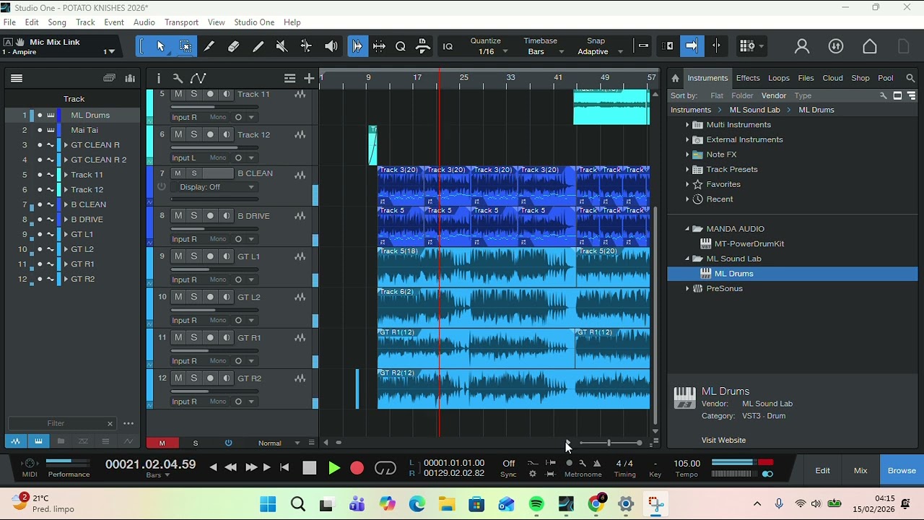Open the browser search magnifier icon

(x=910, y=78)
